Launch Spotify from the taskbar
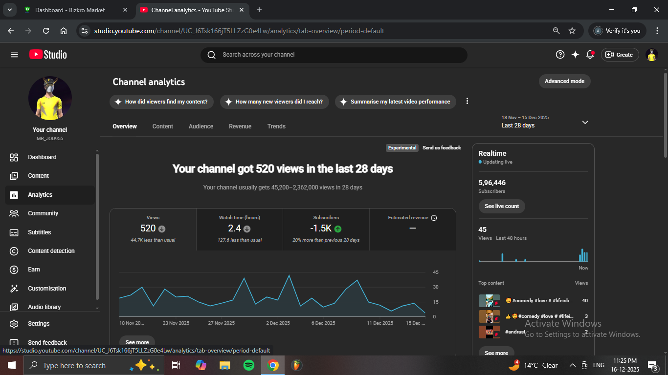The height and width of the screenshot is (375, 668). pyautogui.click(x=248, y=365)
